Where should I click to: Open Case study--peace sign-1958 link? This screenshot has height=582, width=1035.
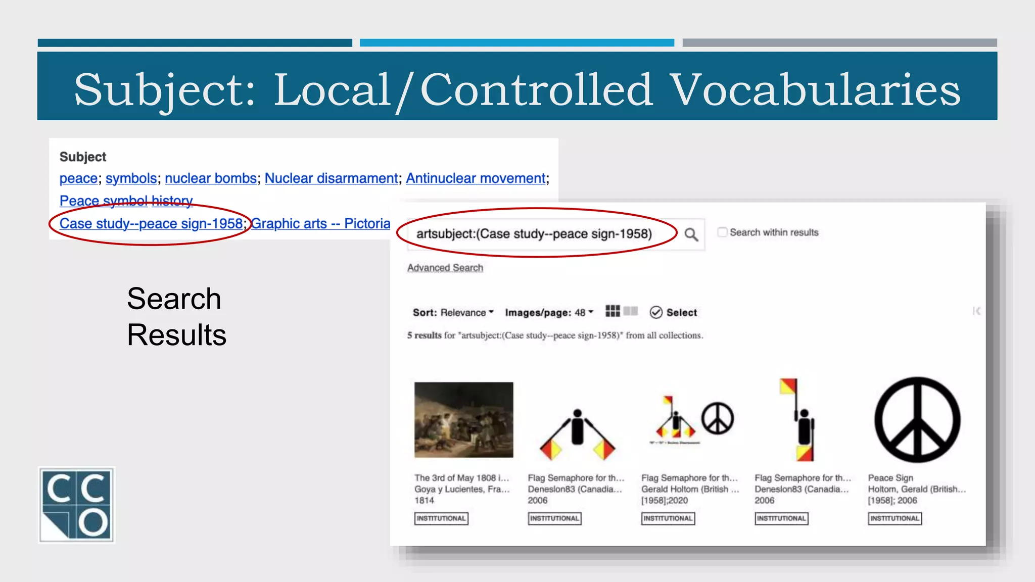151,223
